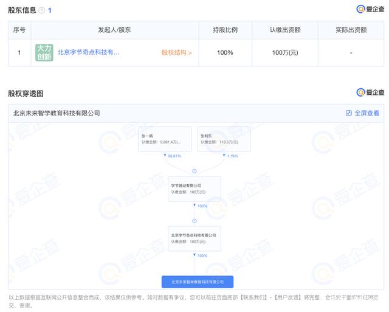Click the 北京未来智学教育科技有限公司 chart title
Screen dimensions: 389x312
click(x=57, y=113)
